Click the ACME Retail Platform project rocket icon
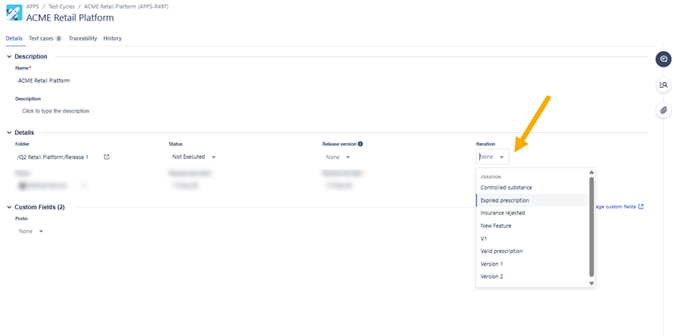Screen dimensions: 674x336 click(14, 12)
